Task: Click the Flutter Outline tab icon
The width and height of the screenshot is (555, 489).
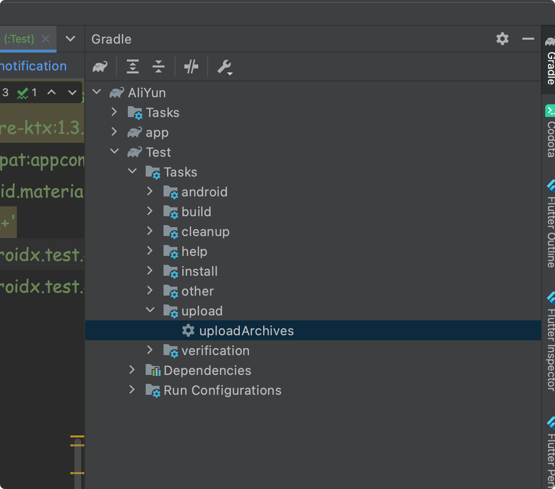Action: 551,185
